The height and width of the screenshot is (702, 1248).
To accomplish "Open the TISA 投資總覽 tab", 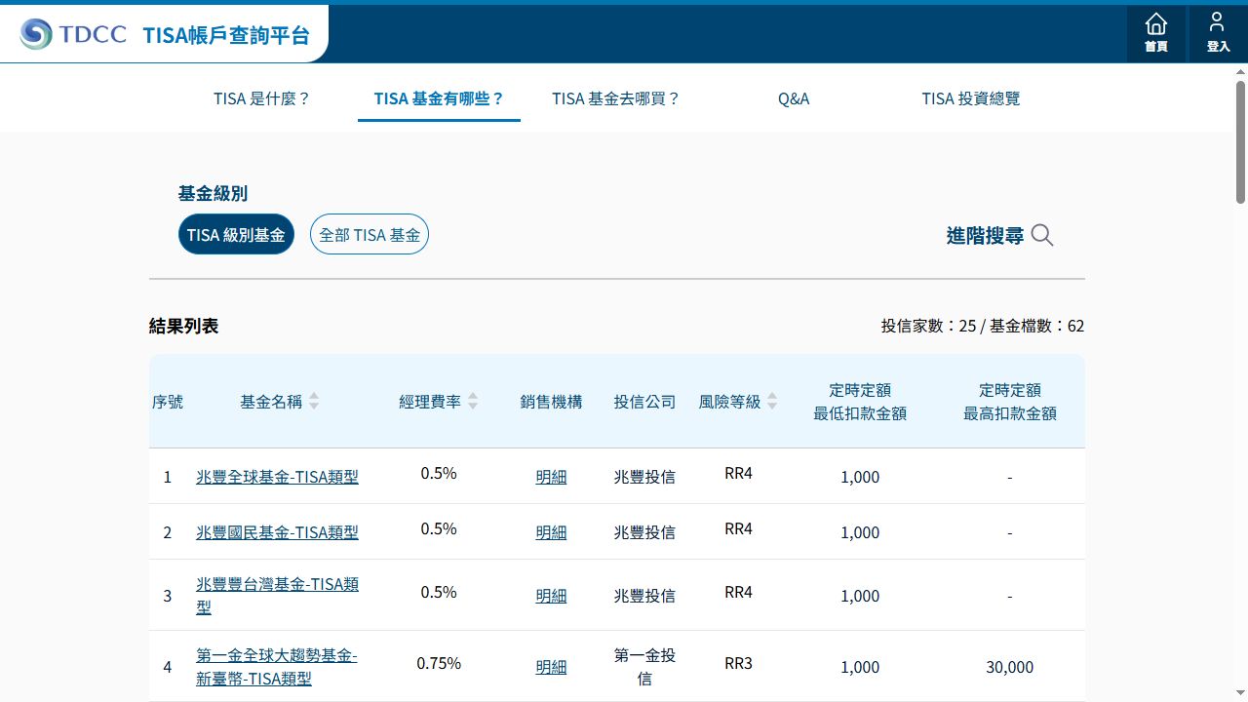I will pyautogui.click(x=971, y=98).
